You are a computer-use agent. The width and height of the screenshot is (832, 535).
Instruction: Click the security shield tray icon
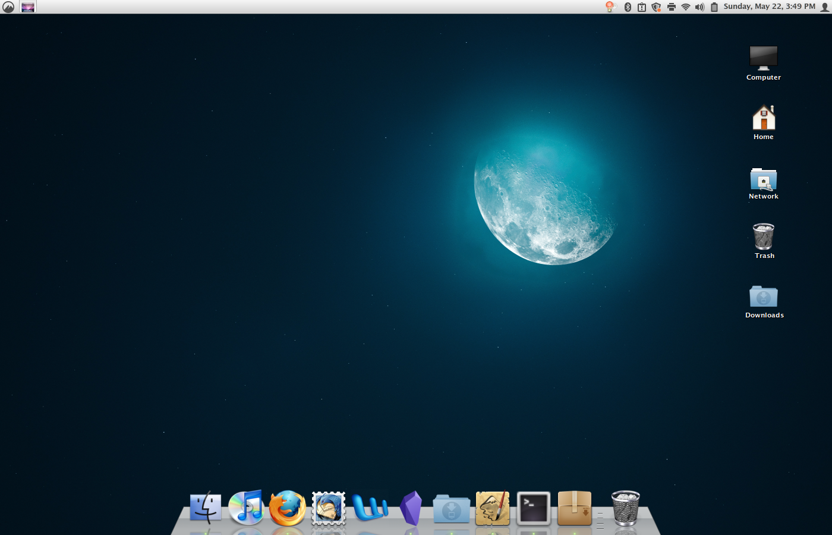click(656, 7)
